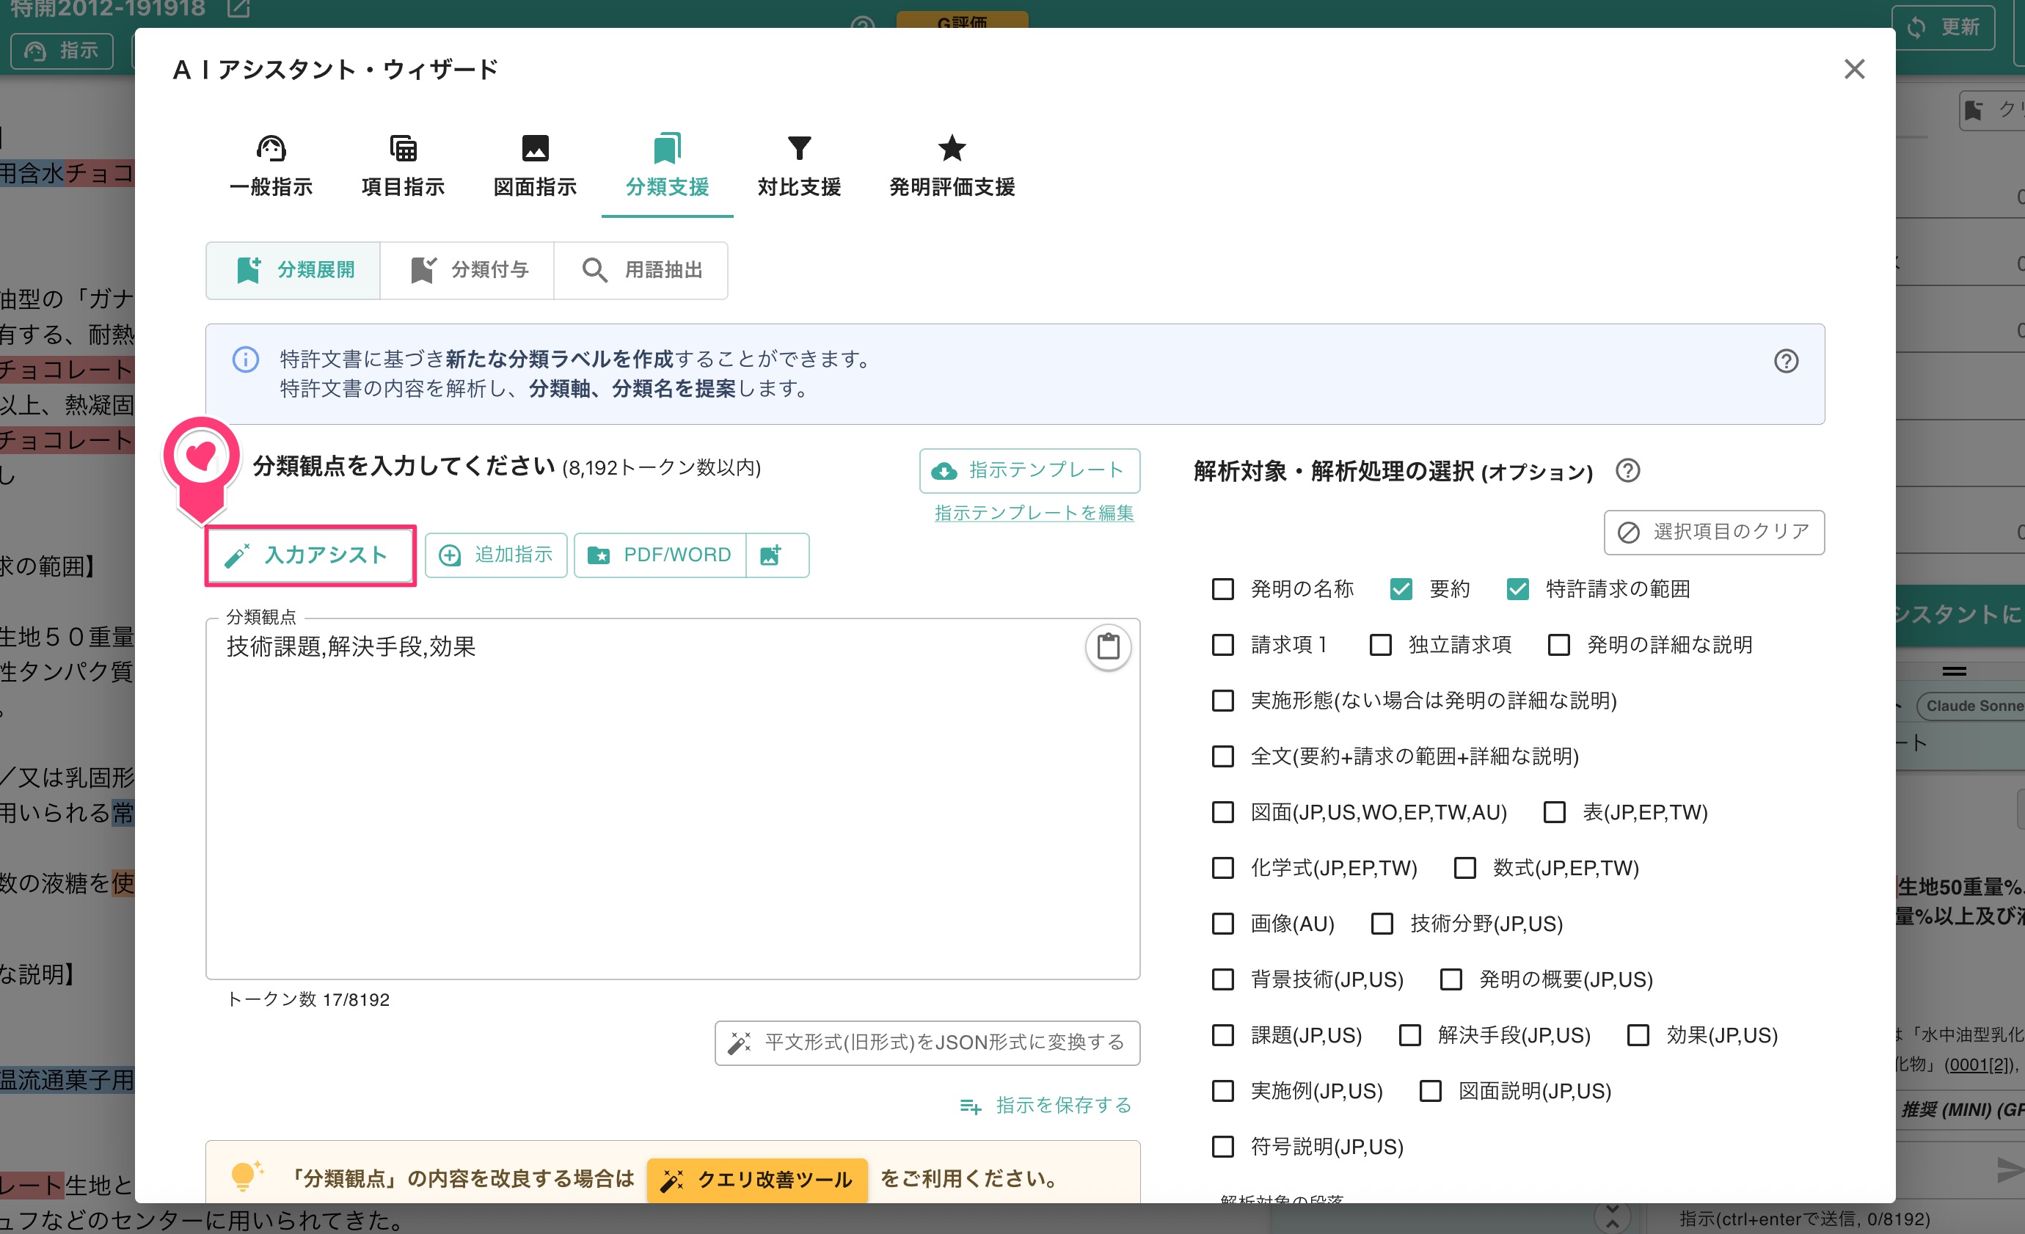Click the 平文形式をJSON形式に変換する button

[927, 1043]
